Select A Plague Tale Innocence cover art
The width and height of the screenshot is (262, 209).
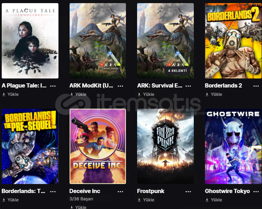[x=30, y=41]
